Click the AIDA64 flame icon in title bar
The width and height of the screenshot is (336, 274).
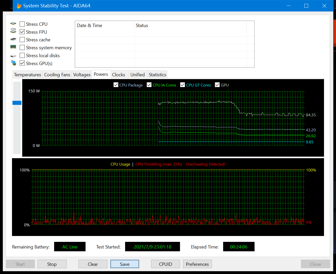pyautogui.click(x=19, y=6)
